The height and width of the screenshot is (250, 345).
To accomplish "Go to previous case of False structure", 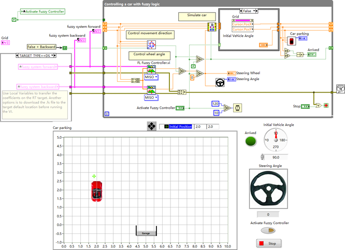I will (x=241, y=11).
